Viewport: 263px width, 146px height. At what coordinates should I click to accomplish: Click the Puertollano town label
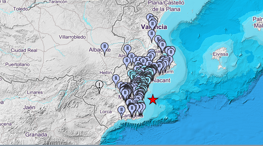pos(17,65)
